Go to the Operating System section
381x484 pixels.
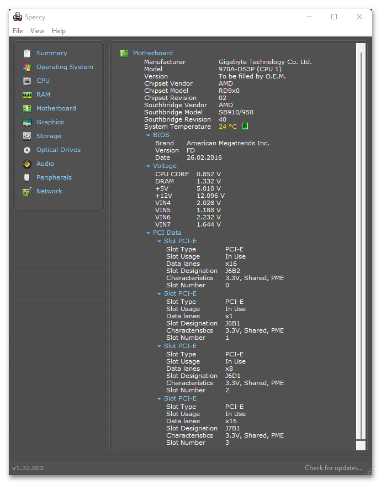tap(65, 67)
